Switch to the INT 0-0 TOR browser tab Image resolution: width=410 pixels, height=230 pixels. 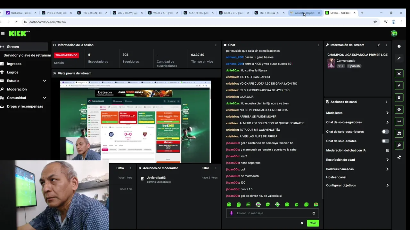(57, 13)
